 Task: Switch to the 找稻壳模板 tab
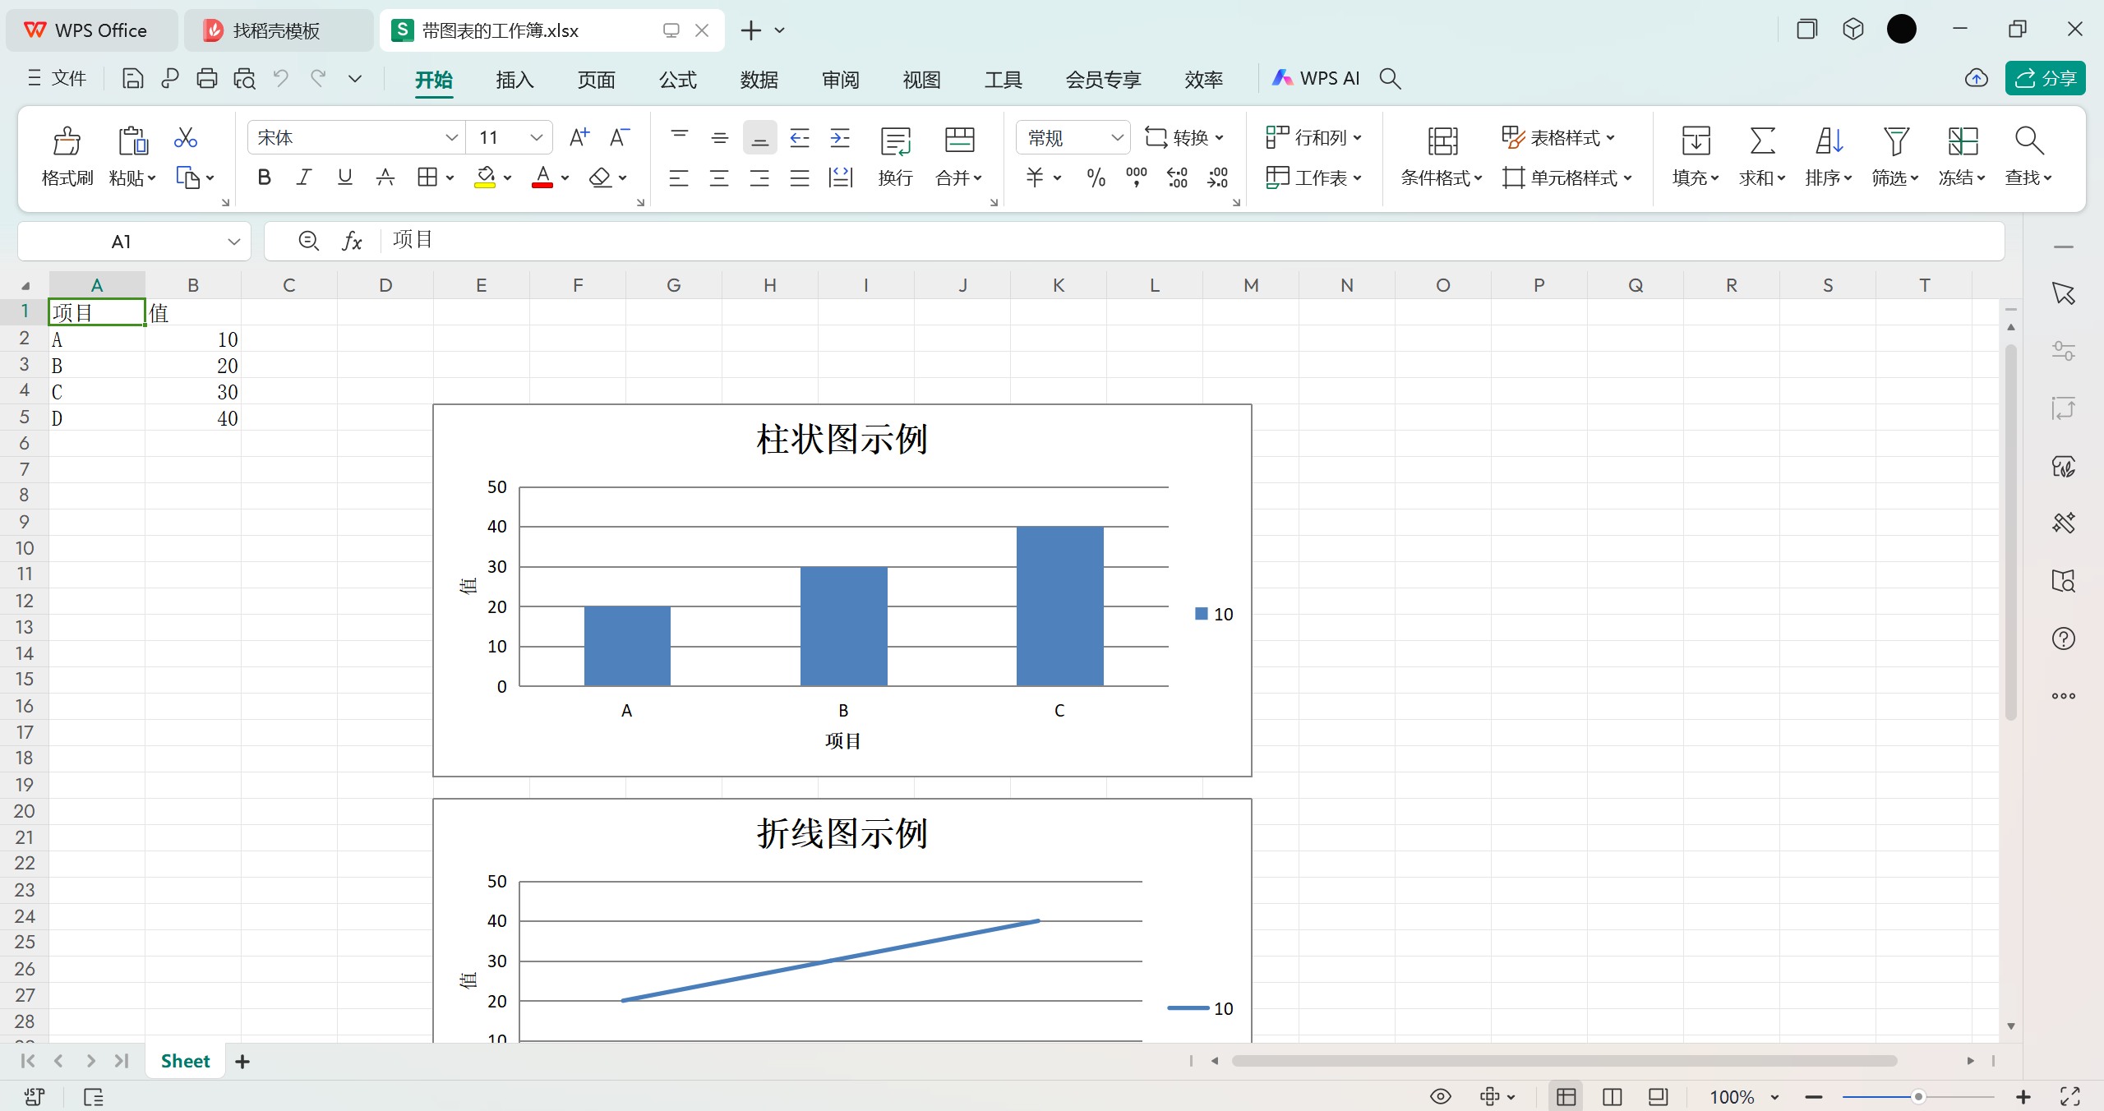coord(278,30)
